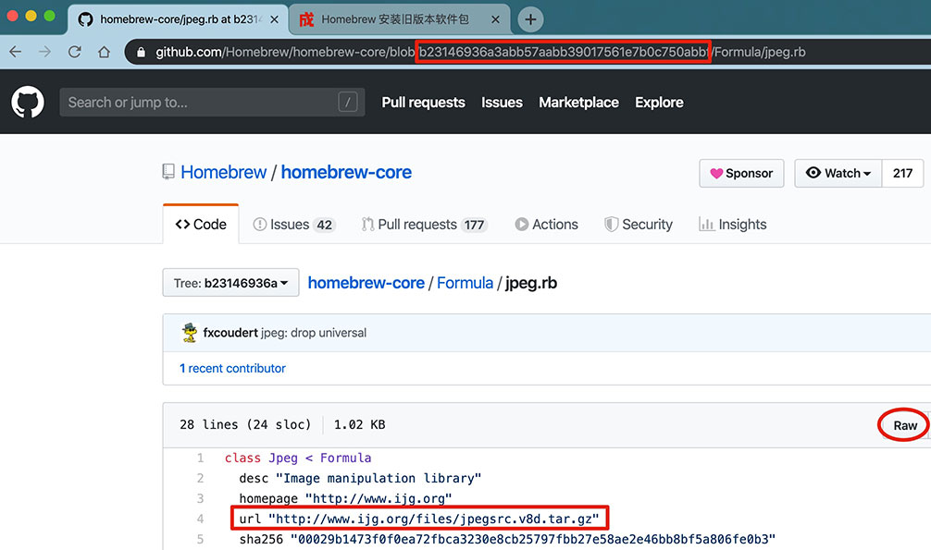
Task: Open the repository Issues 42 tab
Action: 294,225
